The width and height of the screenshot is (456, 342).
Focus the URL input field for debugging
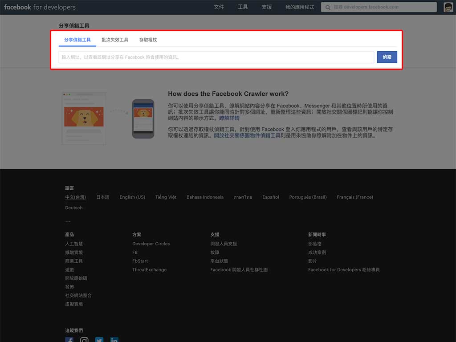[x=216, y=57]
